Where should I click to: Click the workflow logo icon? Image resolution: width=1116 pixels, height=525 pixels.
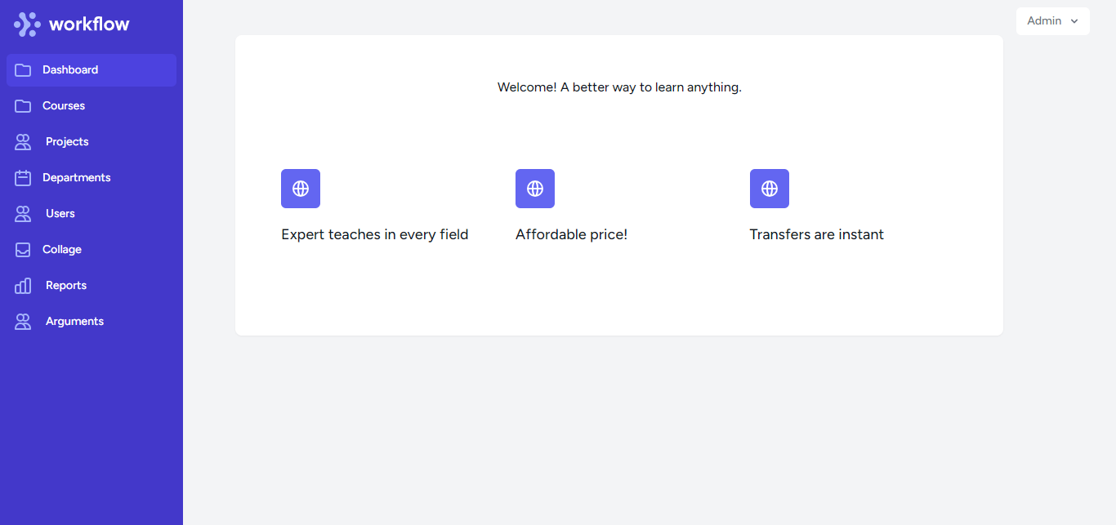coord(25,24)
